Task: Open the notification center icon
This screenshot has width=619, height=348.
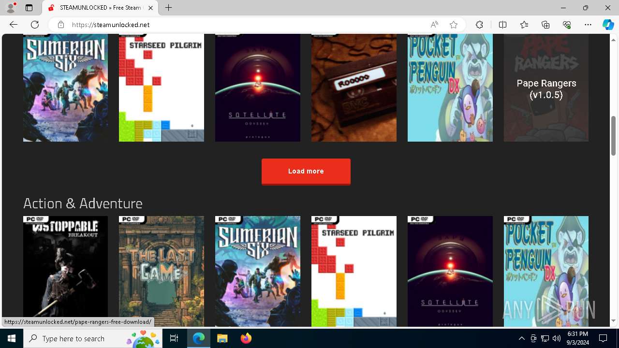Action: (x=603, y=338)
